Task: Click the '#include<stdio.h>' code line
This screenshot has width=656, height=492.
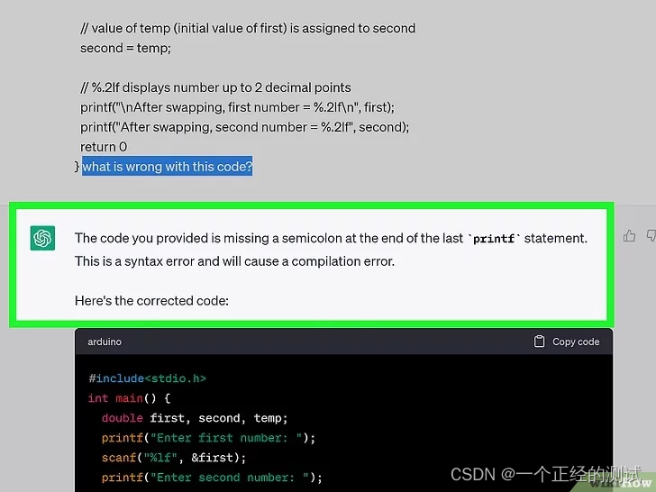Action: [147, 378]
